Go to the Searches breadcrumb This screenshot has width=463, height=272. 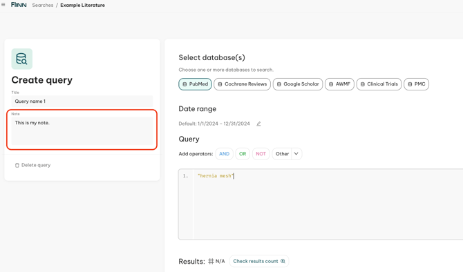tap(43, 5)
